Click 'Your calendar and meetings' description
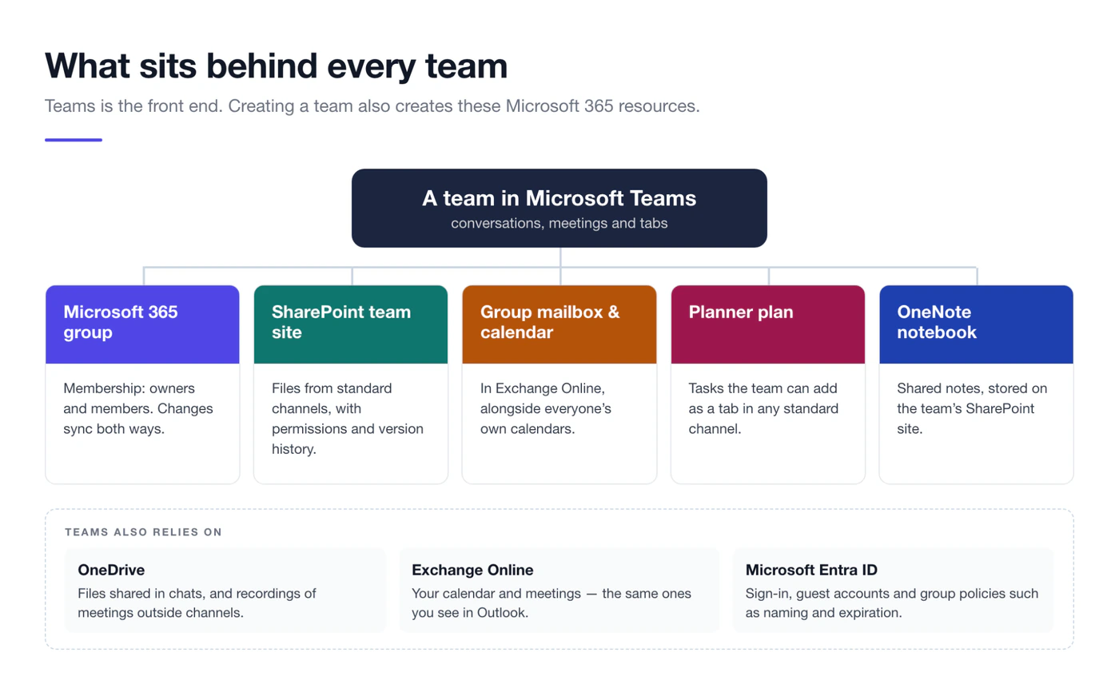The image size is (1119, 688). 552,603
